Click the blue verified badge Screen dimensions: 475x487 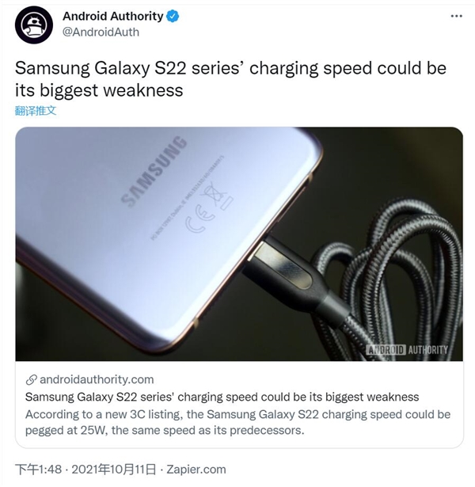click(x=173, y=16)
